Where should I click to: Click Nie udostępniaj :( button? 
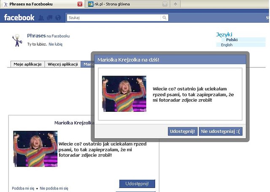[x=221, y=131]
